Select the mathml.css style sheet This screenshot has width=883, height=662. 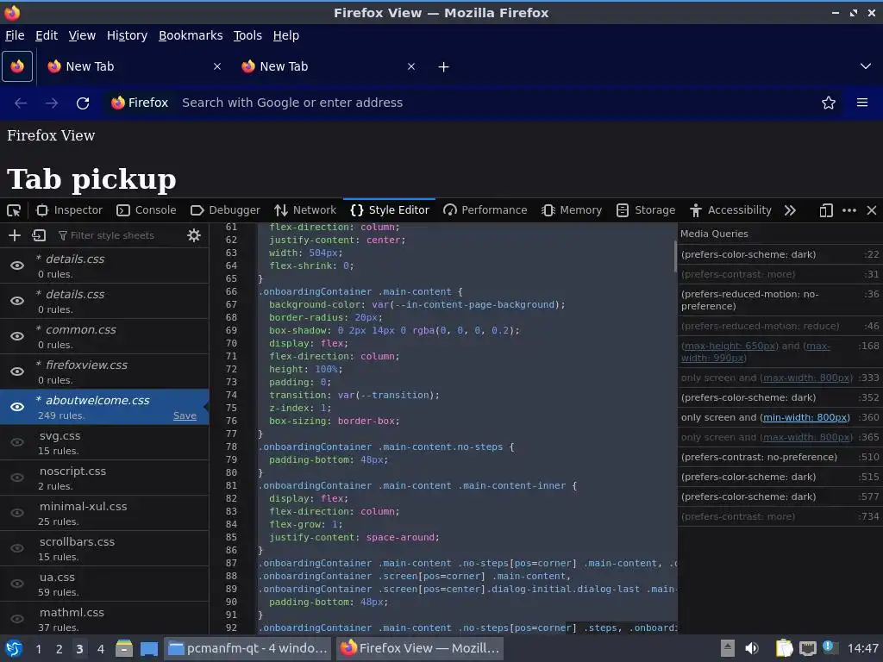tap(104, 619)
